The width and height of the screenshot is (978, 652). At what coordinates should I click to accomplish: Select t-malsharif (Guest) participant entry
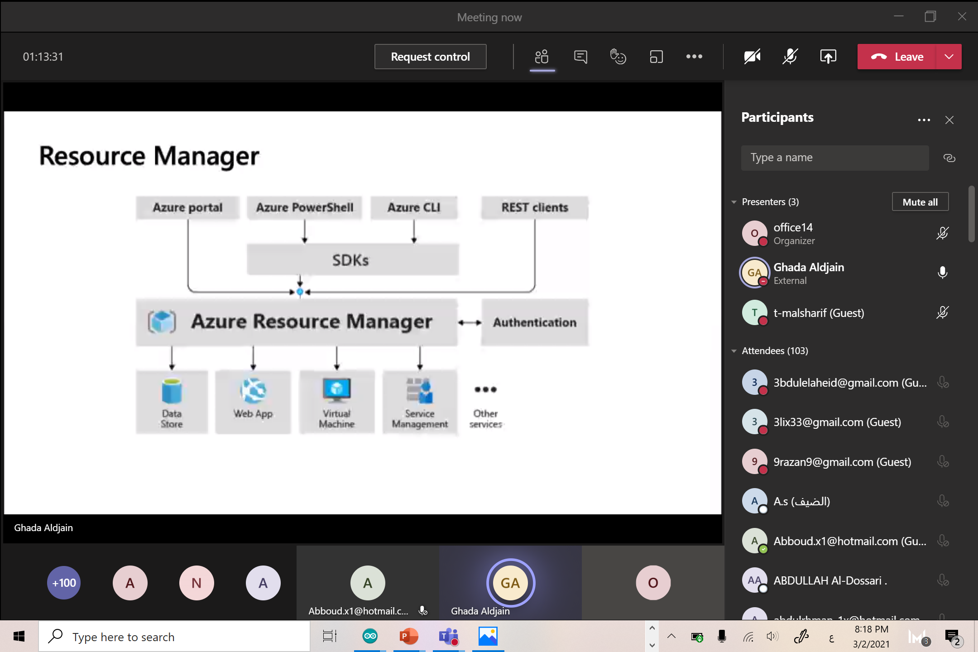coord(819,313)
